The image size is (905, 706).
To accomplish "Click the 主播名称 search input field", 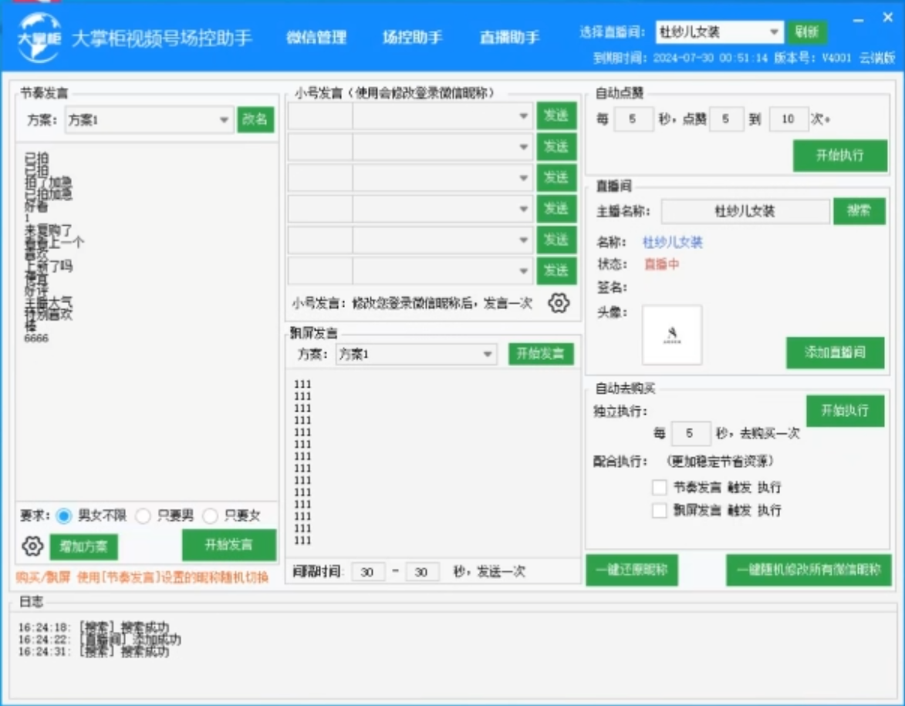I will [x=745, y=211].
